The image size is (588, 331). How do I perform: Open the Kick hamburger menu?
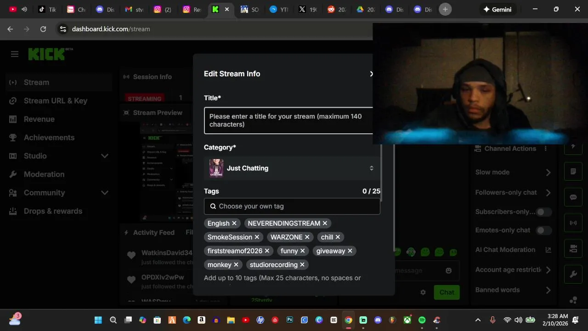point(15,54)
